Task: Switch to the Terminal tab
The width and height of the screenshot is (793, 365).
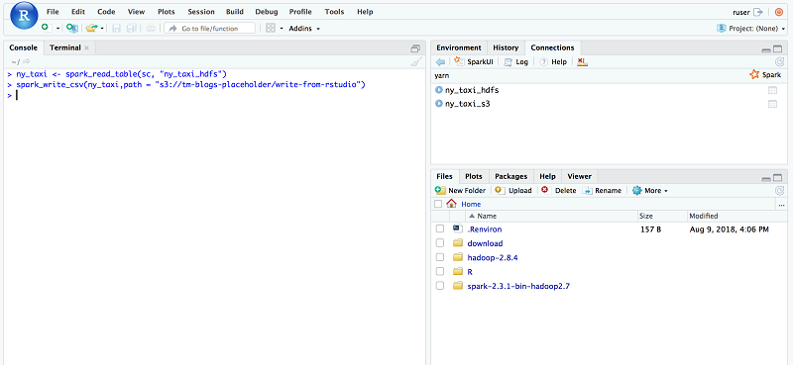Action: click(65, 47)
